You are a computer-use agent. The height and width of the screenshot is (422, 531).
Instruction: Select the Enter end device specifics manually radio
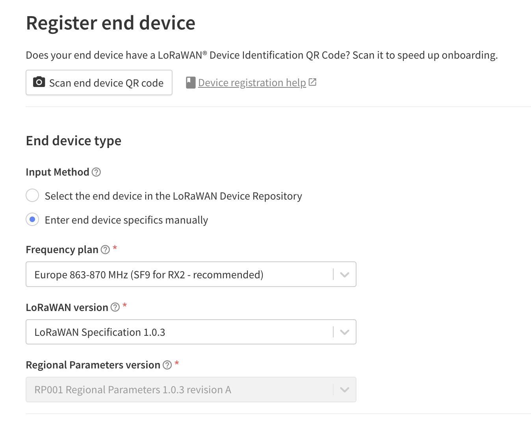pos(32,219)
